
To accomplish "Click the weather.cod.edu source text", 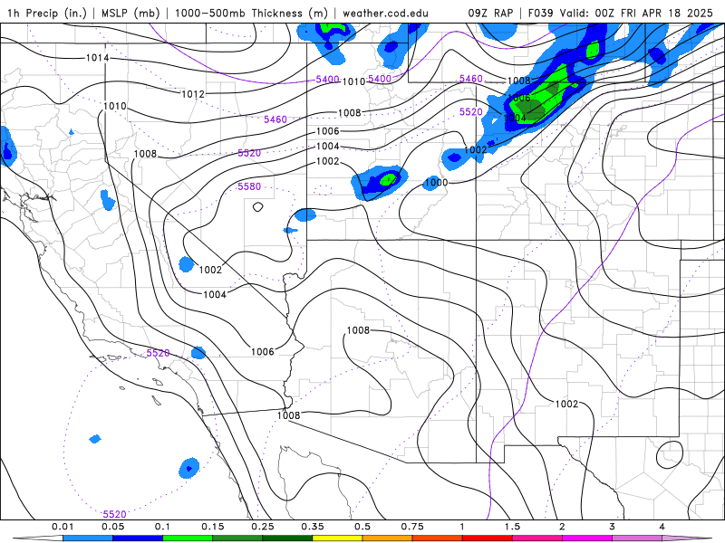I will tap(385, 13).
